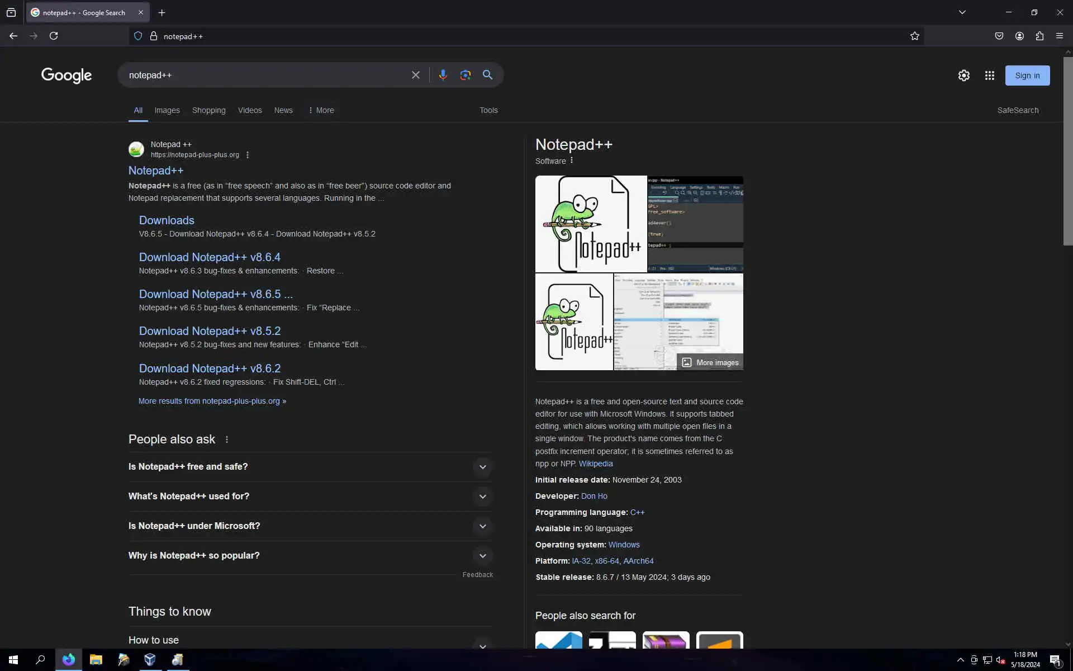Image resolution: width=1073 pixels, height=671 pixels.
Task: Switch to the Videos results tab
Action: (250, 110)
